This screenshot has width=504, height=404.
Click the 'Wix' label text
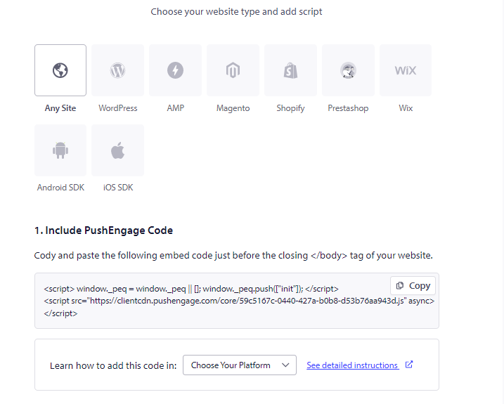(x=406, y=108)
